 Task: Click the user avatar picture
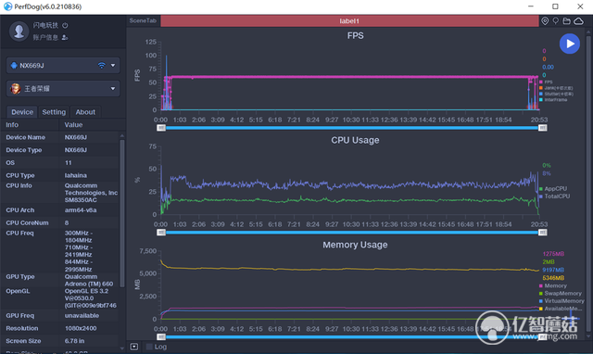click(19, 31)
